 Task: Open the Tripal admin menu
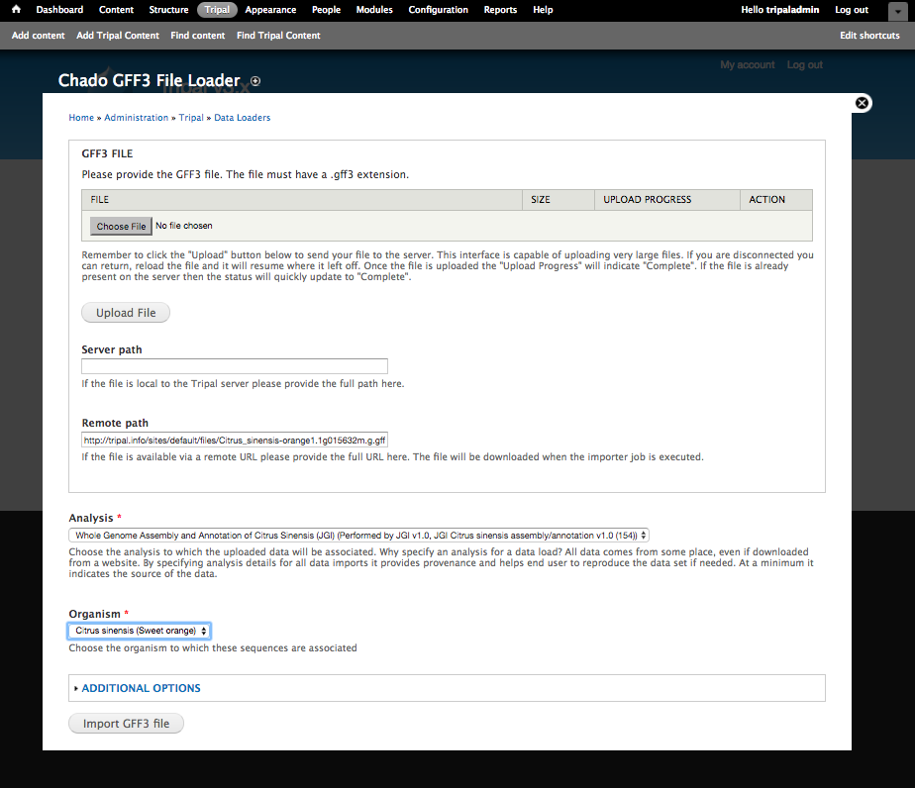point(217,10)
